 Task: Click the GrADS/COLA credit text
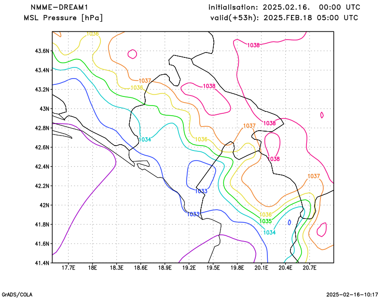[17, 295]
